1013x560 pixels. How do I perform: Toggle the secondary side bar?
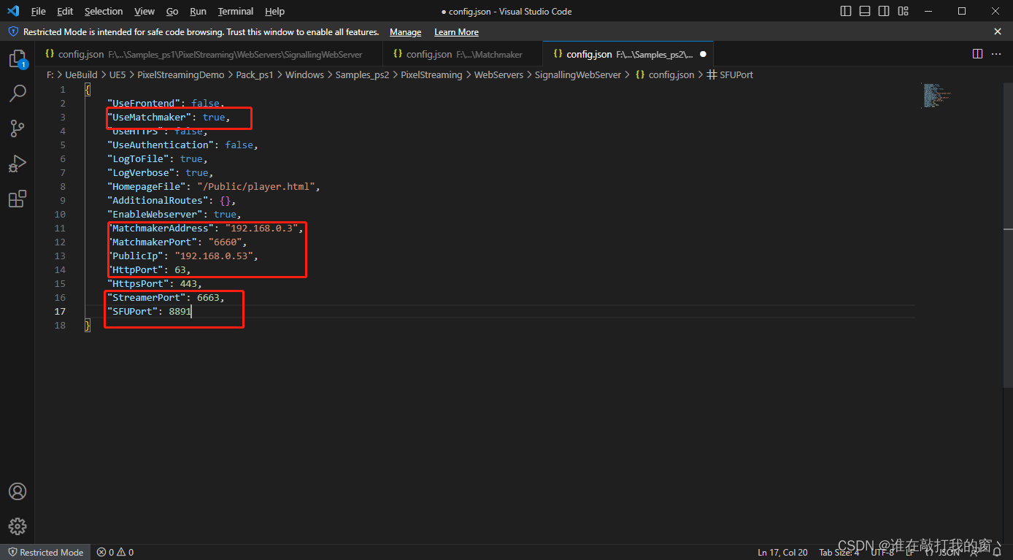[884, 11]
